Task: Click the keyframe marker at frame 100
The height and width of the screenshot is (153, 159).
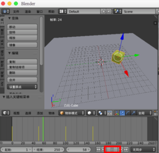Action: pyautogui.click(x=66, y=134)
